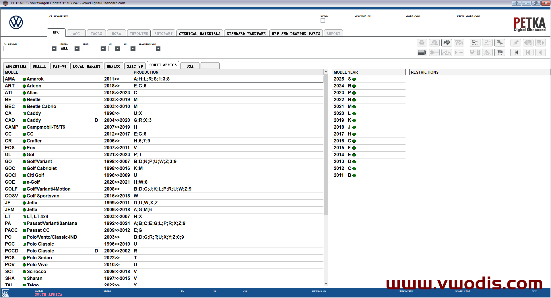Select the ARGENTINA market tab
Viewport: 551px width, 298px height.
click(x=16, y=66)
